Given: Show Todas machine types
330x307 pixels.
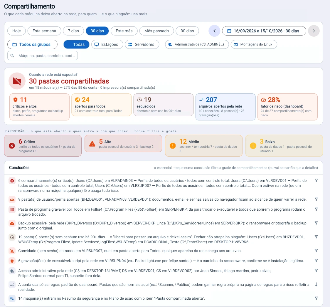Looking at the screenshot, I should pos(76,44).
